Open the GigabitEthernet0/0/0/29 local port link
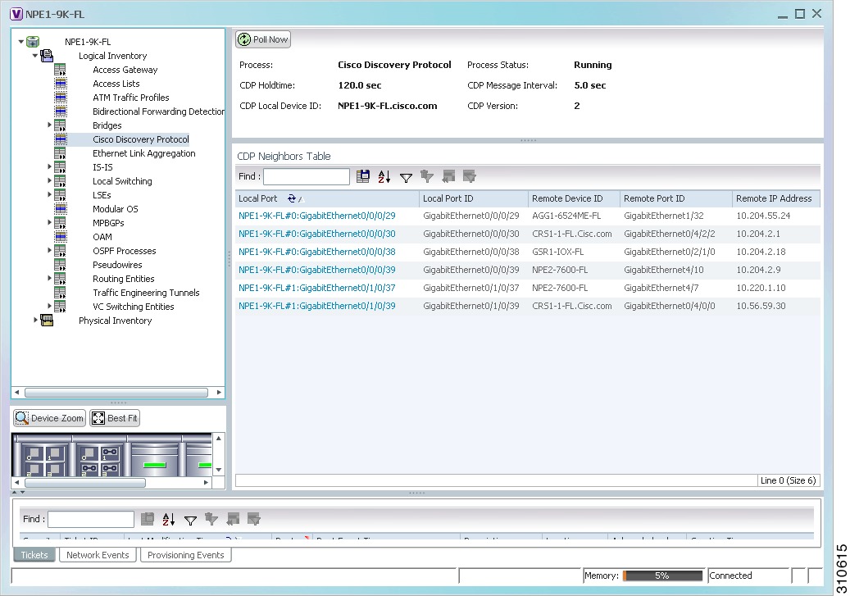850x596 pixels. coord(317,216)
